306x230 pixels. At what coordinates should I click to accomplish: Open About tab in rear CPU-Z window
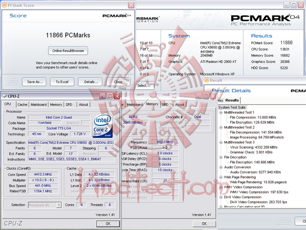coord(179,104)
